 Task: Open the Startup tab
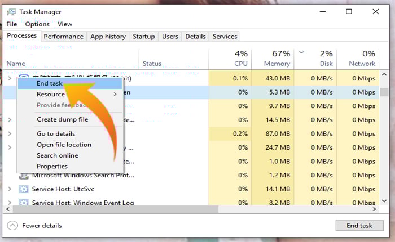coord(143,37)
